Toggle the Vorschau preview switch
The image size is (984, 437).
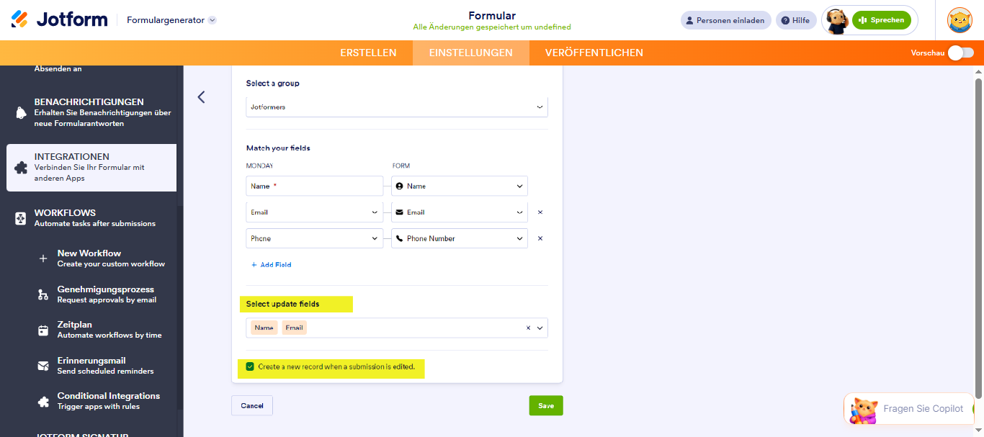(x=961, y=53)
